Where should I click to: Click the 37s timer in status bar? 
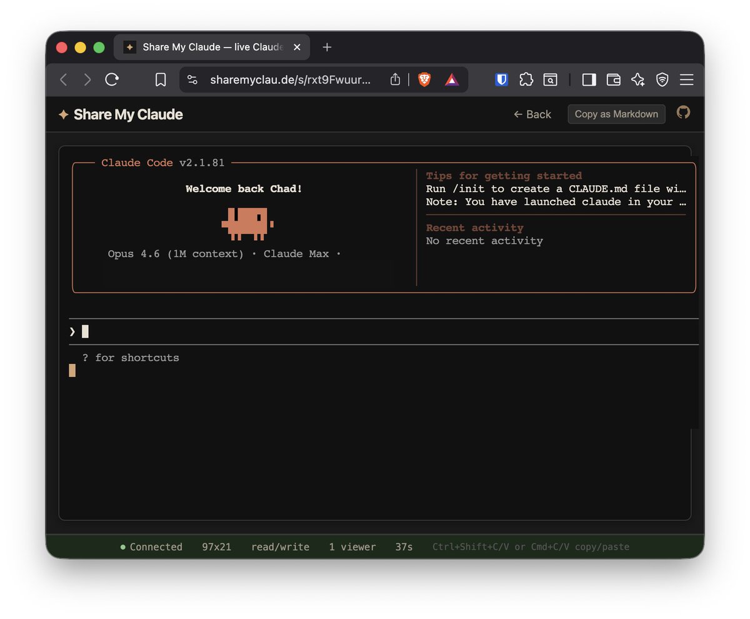click(x=404, y=547)
